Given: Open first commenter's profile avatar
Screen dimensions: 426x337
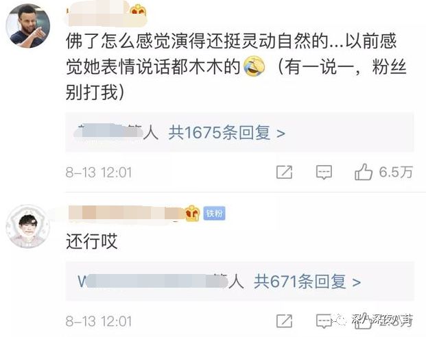Looking at the screenshot, I should click(28, 26).
